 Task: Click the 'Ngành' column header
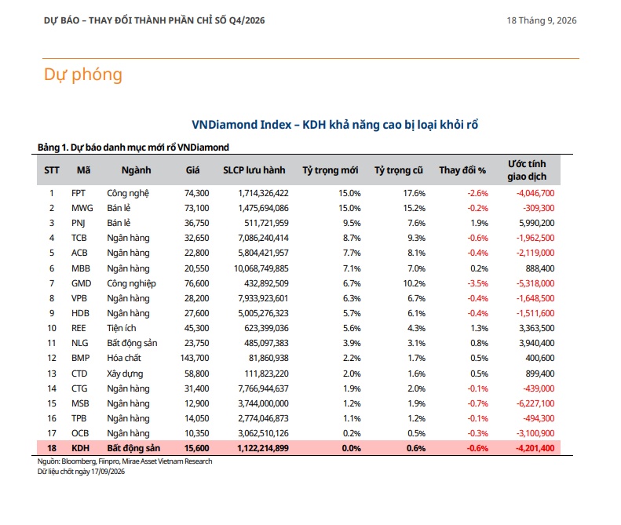(137, 170)
